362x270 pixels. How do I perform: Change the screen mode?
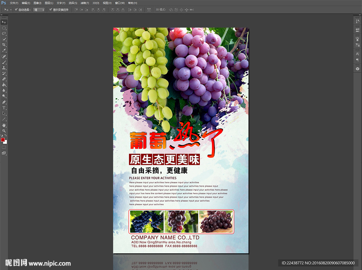4,153
